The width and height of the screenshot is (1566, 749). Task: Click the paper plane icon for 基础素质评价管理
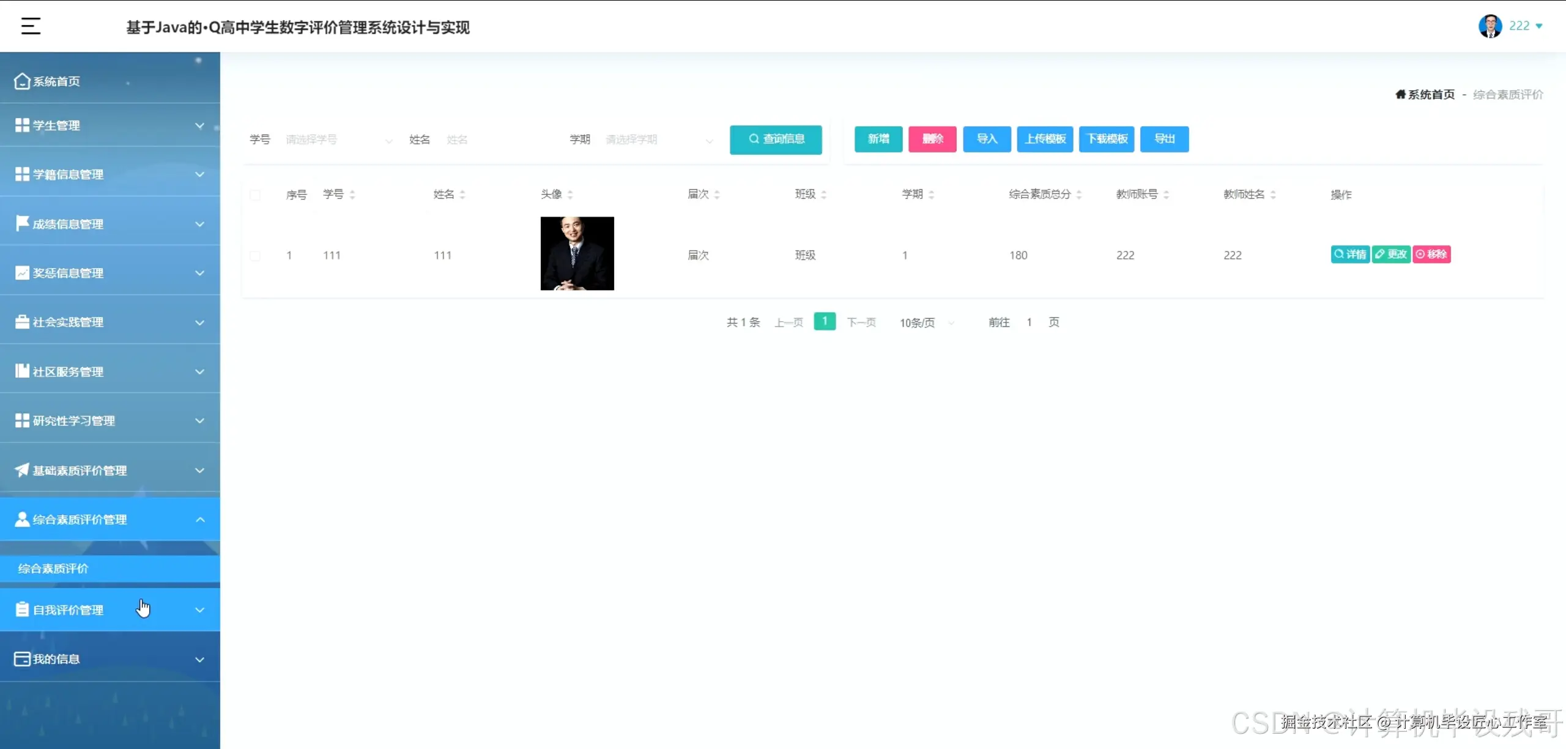click(x=22, y=470)
